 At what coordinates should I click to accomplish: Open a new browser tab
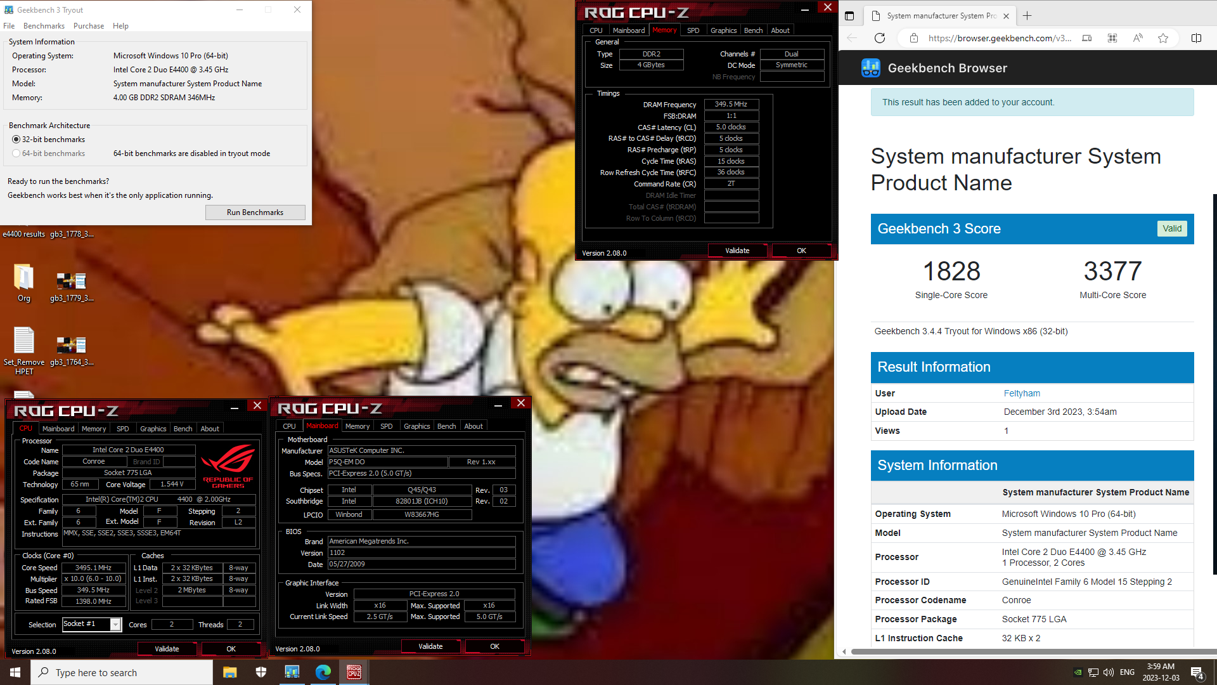(x=1027, y=16)
